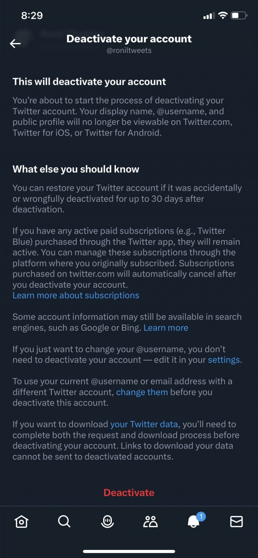
Task: Tap the @roniltweets username label
Action: click(x=129, y=50)
